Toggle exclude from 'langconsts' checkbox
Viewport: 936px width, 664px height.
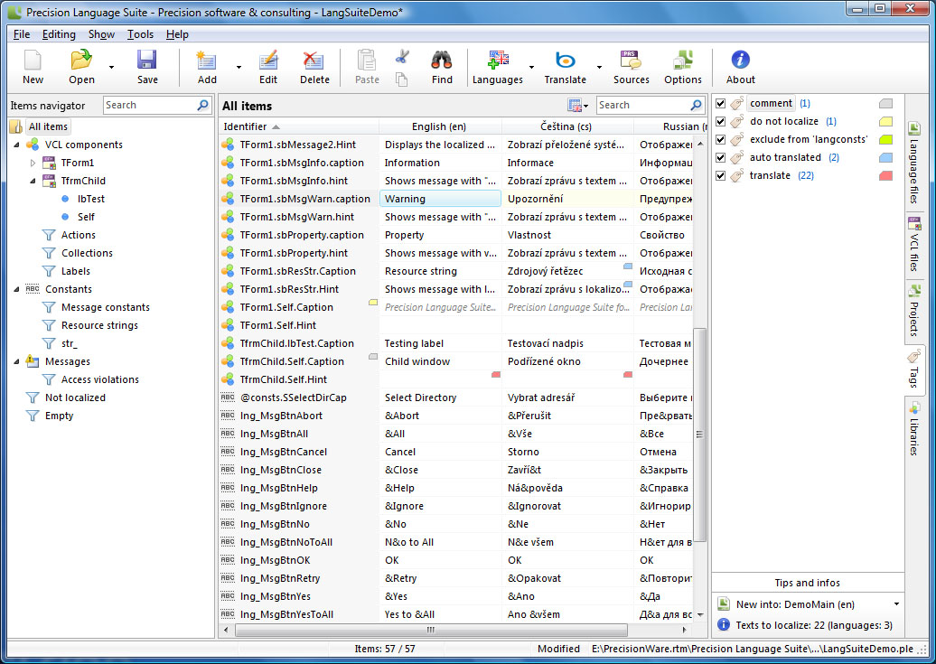(x=720, y=139)
